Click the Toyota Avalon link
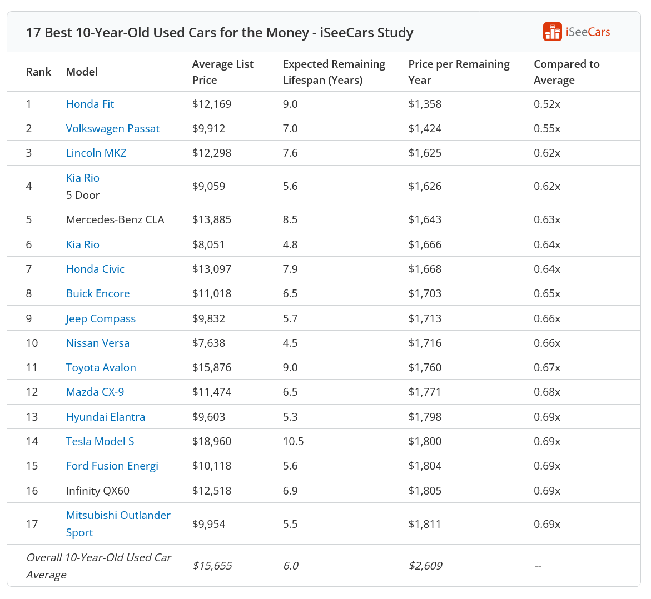Screen dimensions: 651x599 coord(101,367)
